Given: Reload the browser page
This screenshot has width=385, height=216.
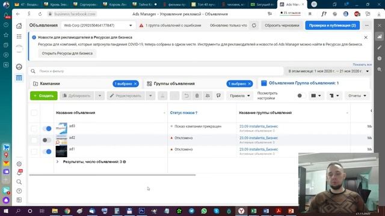Looking at the screenshot, I should click(x=40, y=14).
